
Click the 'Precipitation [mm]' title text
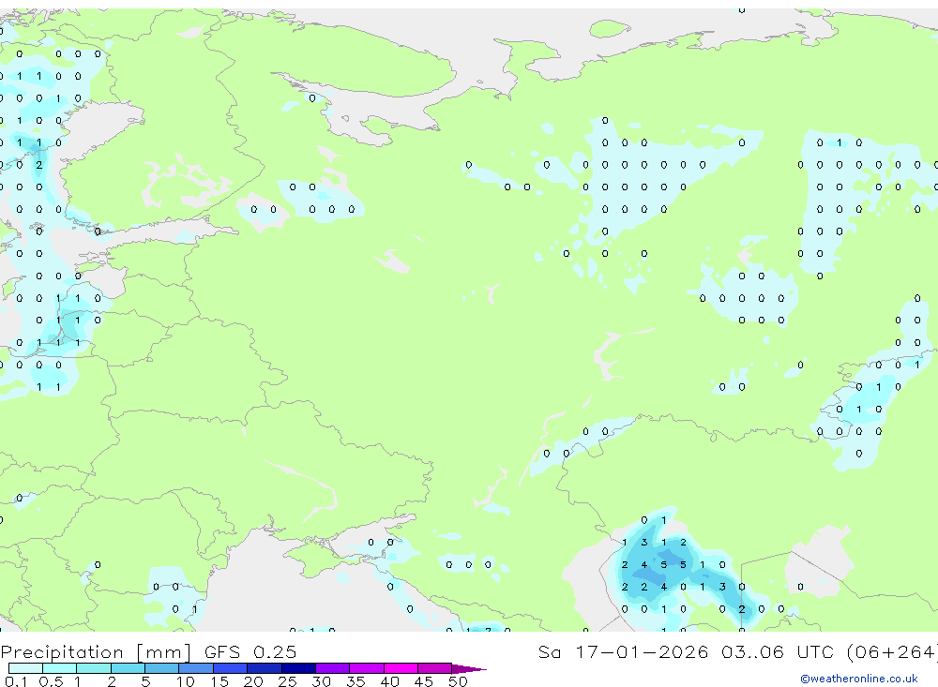coord(96,652)
